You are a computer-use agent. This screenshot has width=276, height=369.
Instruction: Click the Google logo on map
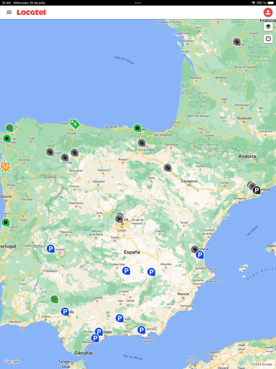click(11, 361)
